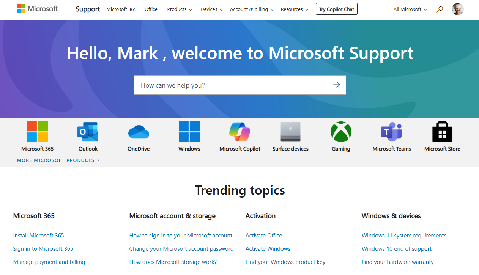Open Sign in to Microsoft 365 link
Viewport: 479px width, 275px height.
click(x=43, y=249)
